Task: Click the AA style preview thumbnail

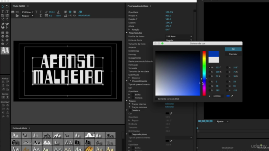Action: tap(5, 50)
